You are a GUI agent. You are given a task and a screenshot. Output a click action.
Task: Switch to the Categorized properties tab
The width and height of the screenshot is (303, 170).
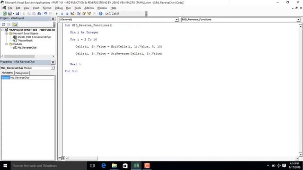pyautogui.click(x=22, y=73)
